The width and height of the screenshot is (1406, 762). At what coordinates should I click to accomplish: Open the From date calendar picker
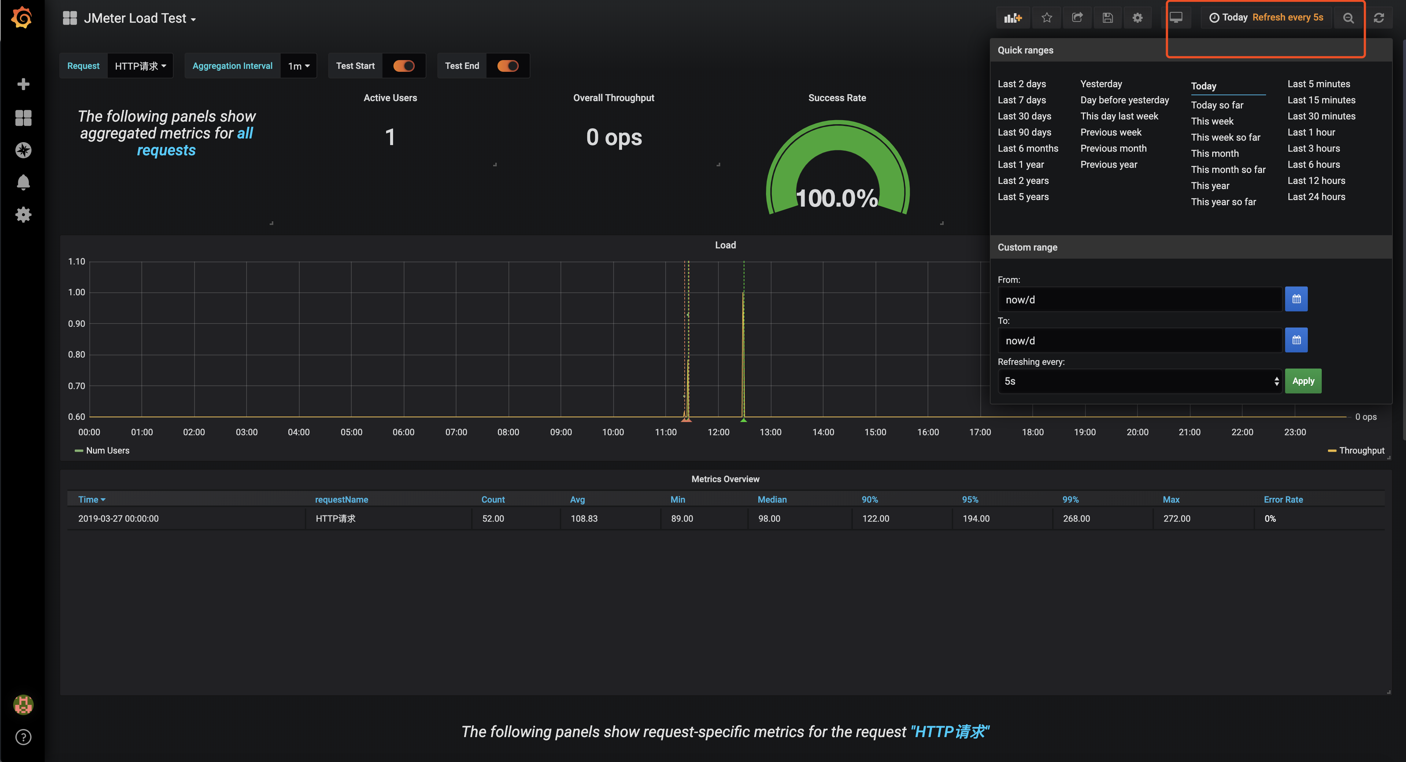[1296, 299]
